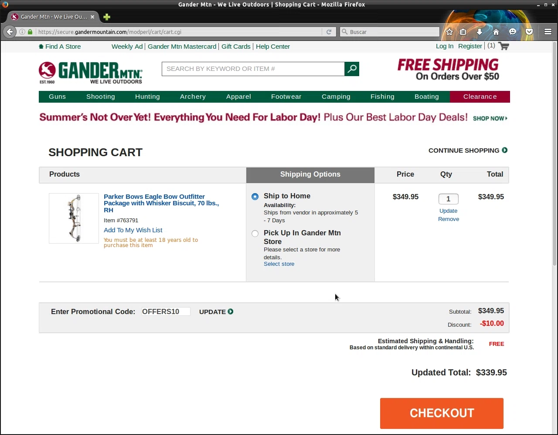The width and height of the screenshot is (558, 435).
Task: Click the Labor Day Shop Now banner link
Action: click(490, 118)
